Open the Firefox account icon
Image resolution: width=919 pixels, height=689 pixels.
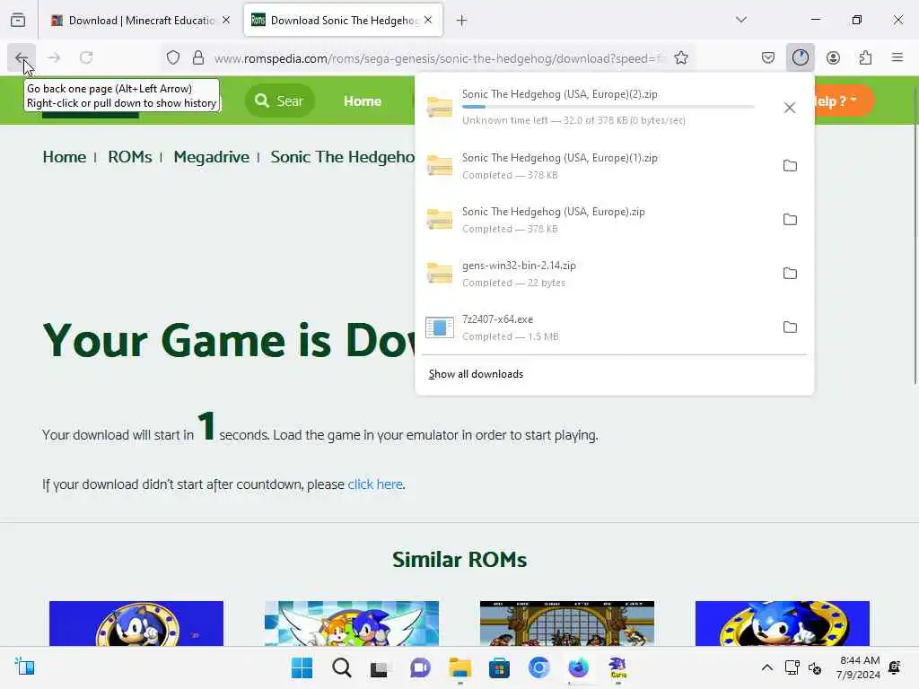(833, 57)
